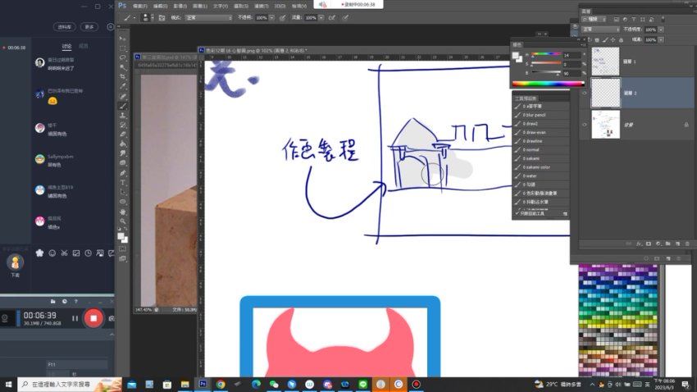Viewport: 697px width, 392px height.
Task: Toggle lock all padlock icon in layers panel
Action: [621, 40]
